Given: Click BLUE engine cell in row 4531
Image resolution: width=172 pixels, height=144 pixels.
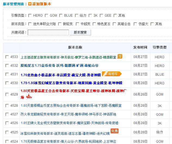Looking at the screenshot, I should 160,75.
